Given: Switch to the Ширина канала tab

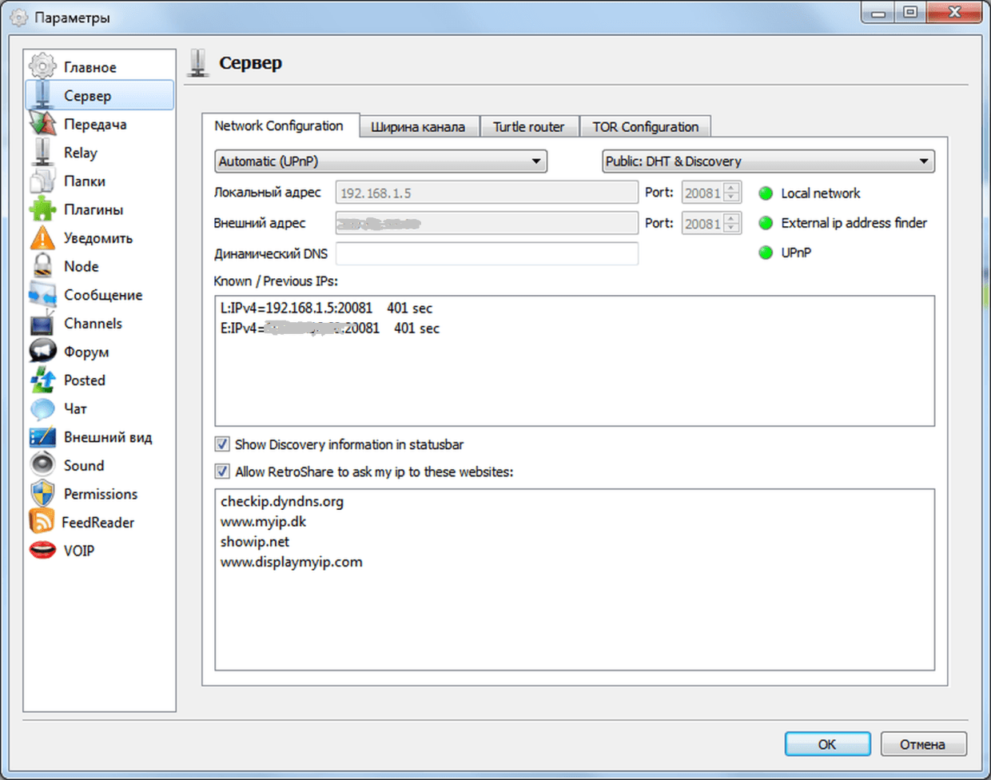Looking at the screenshot, I should (418, 127).
